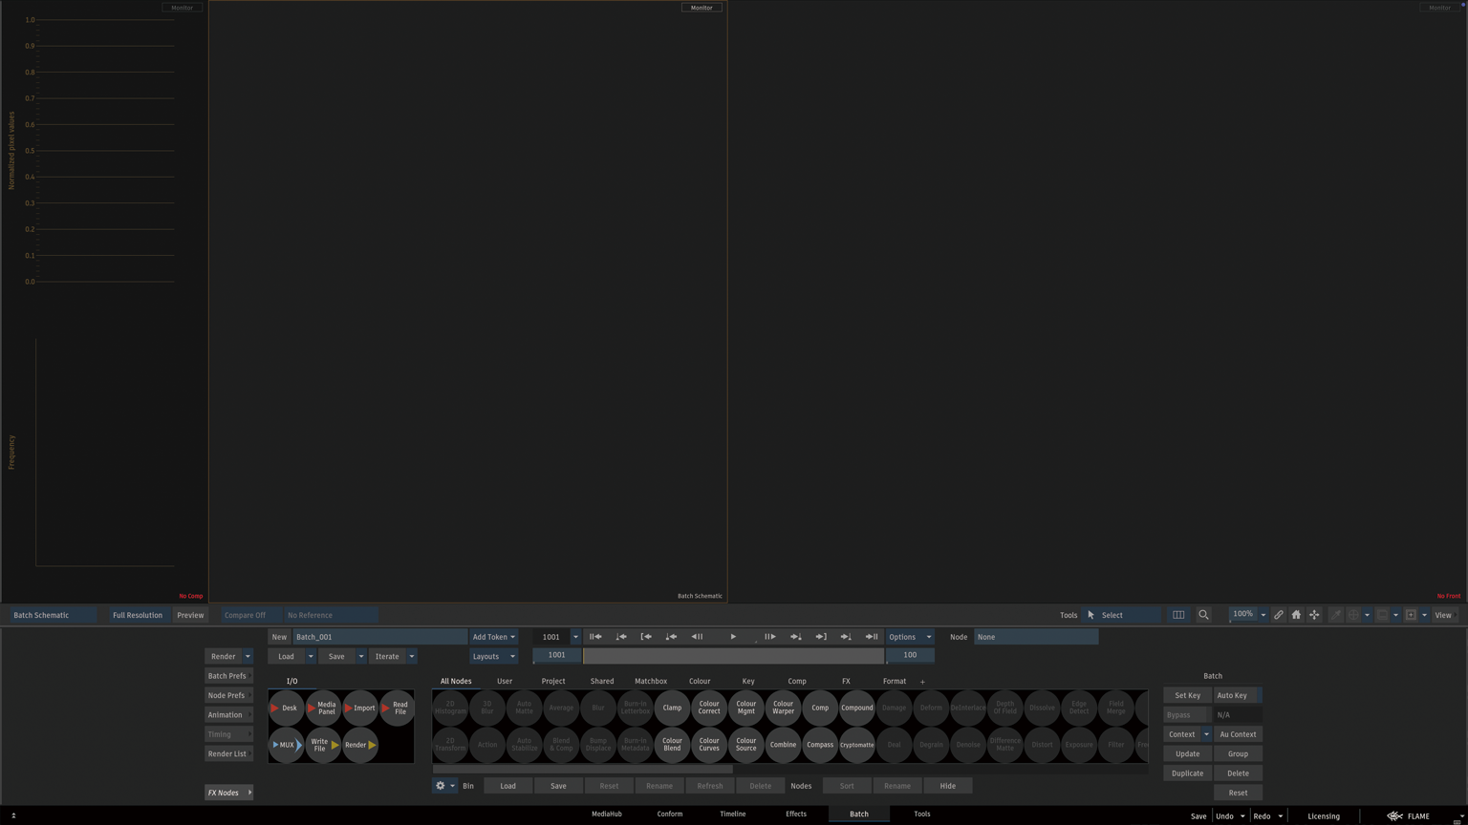Toggle the Preview button

pos(190,615)
